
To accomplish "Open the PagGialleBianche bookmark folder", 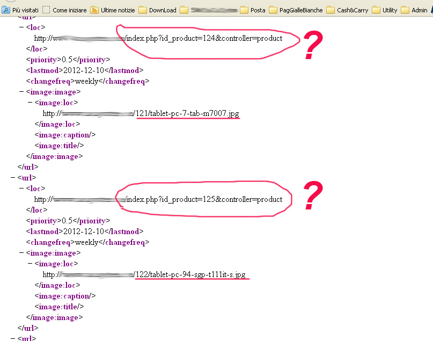I will coord(296,10).
